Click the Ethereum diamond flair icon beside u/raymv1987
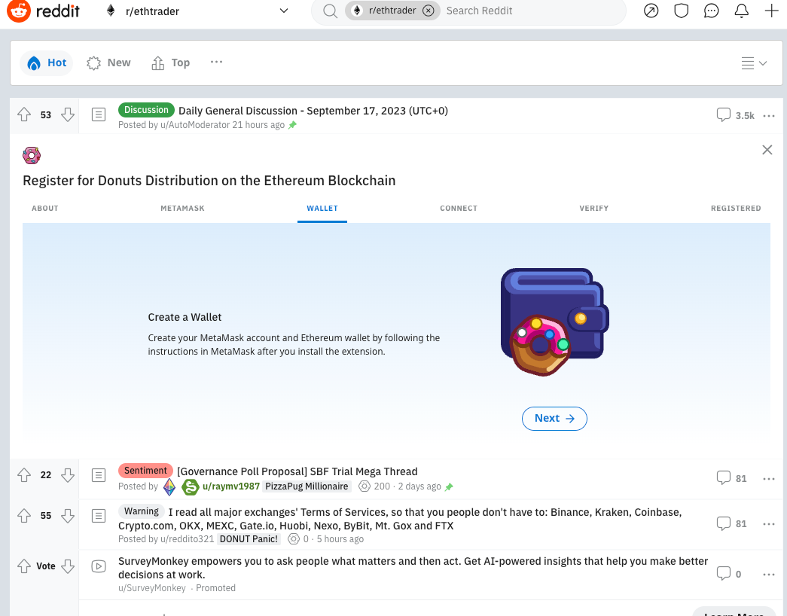The height and width of the screenshot is (616, 787). pos(169,486)
